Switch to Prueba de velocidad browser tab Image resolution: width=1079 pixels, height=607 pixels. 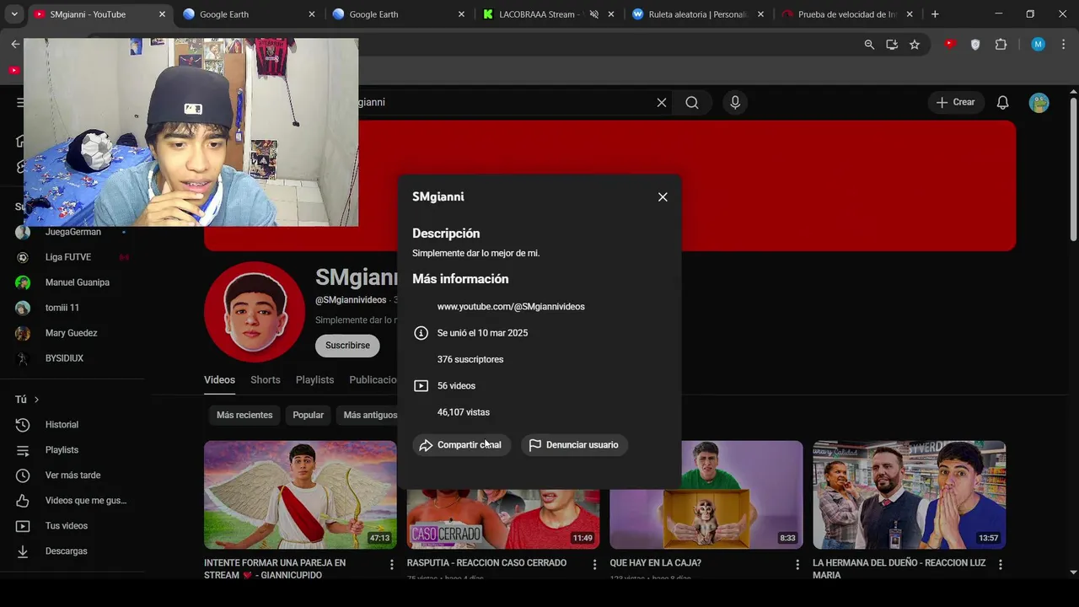point(847,14)
